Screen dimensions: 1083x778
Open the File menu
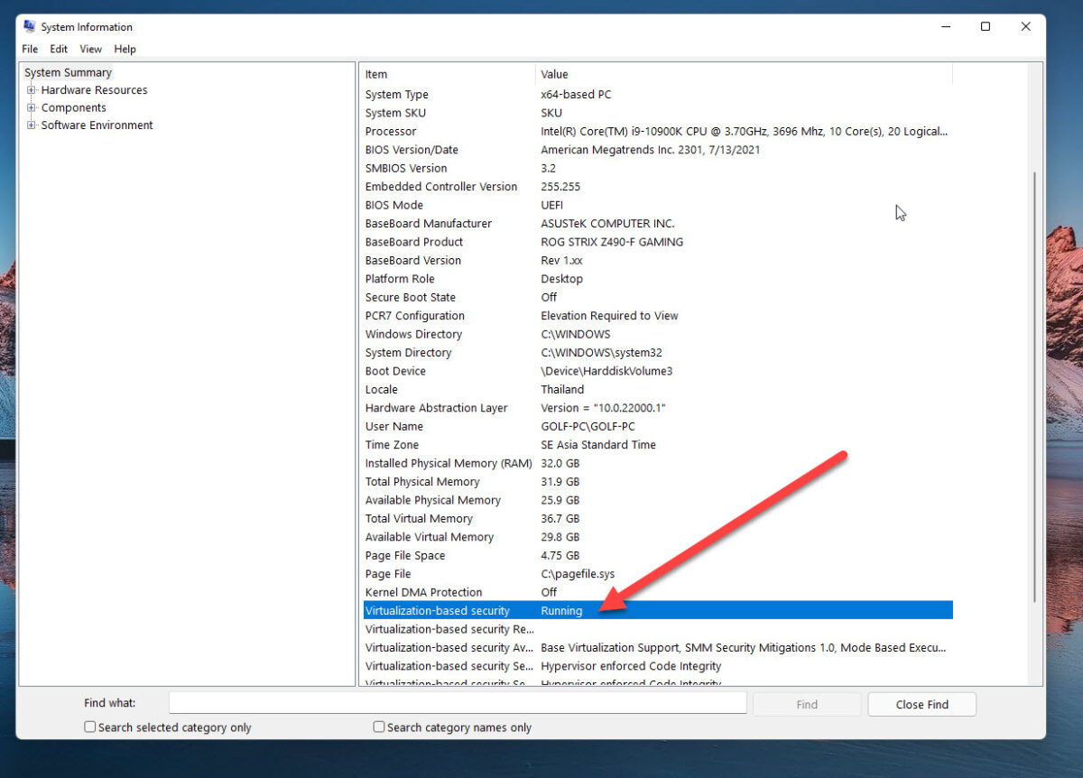[30, 49]
